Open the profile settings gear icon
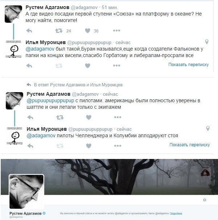This screenshot has width=218, height=220. 205,200
